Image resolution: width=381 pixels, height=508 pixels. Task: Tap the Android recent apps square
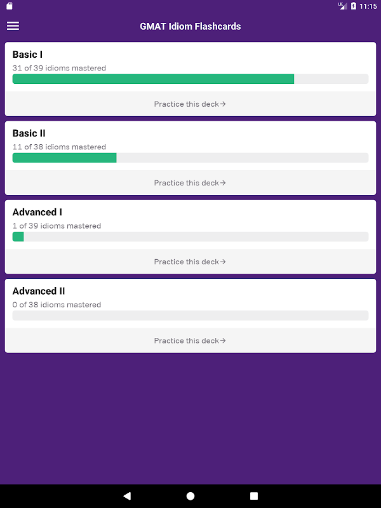coord(254,496)
